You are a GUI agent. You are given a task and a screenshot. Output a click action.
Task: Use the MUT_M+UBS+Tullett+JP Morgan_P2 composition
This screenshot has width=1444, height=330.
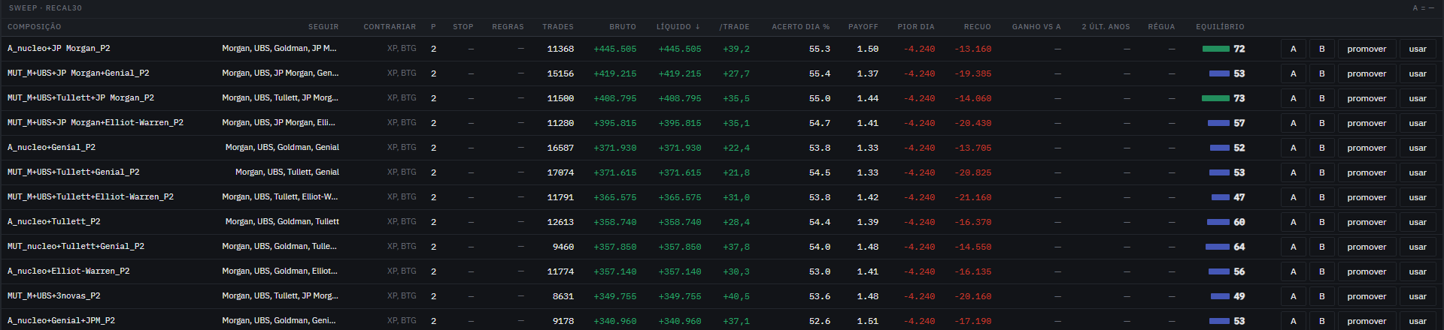point(1418,98)
